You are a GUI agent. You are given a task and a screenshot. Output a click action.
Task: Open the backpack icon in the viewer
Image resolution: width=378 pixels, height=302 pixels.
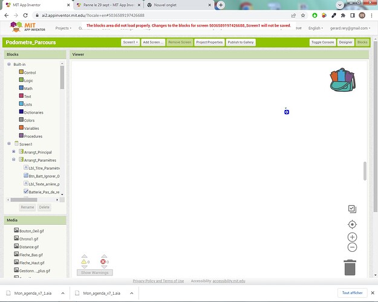tap(342, 80)
